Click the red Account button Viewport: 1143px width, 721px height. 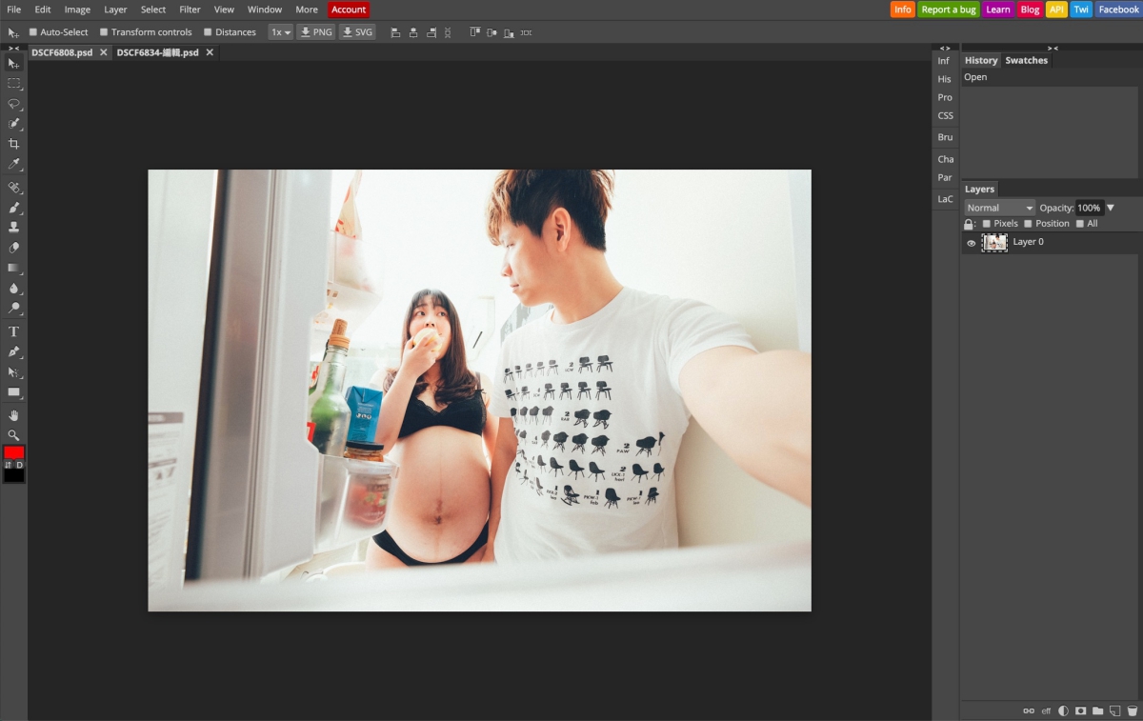click(349, 10)
